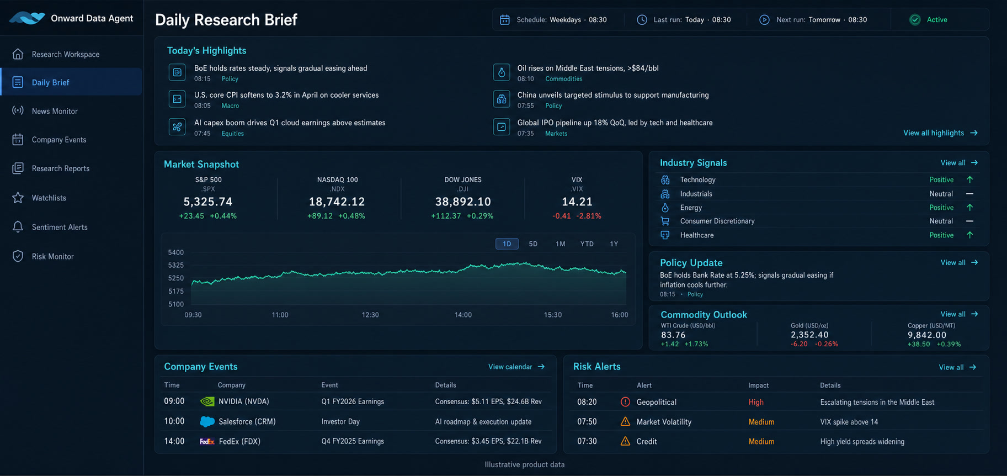Click the Sentiment Alerts bell icon
1007x476 pixels.
[x=18, y=227]
